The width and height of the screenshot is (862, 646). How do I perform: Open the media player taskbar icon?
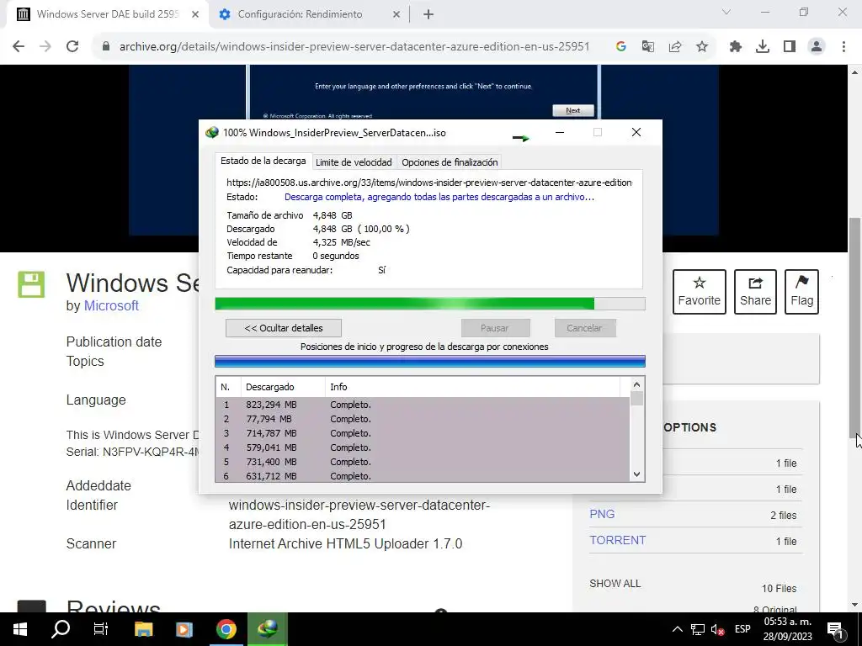click(x=184, y=629)
